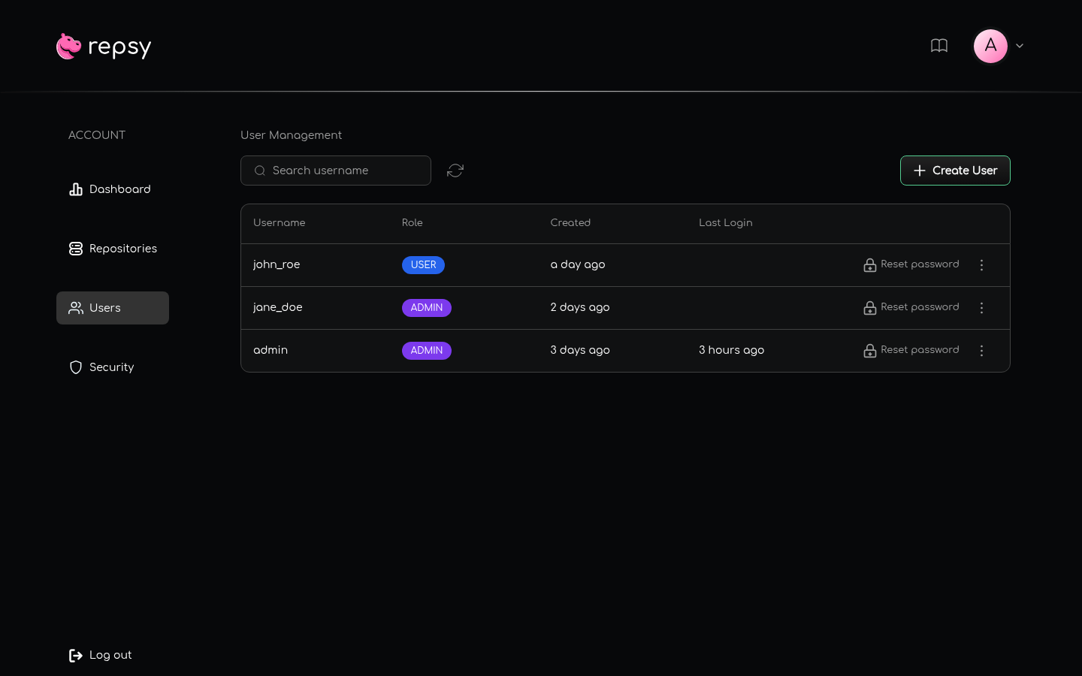Open more options for jane_doe

point(981,308)
